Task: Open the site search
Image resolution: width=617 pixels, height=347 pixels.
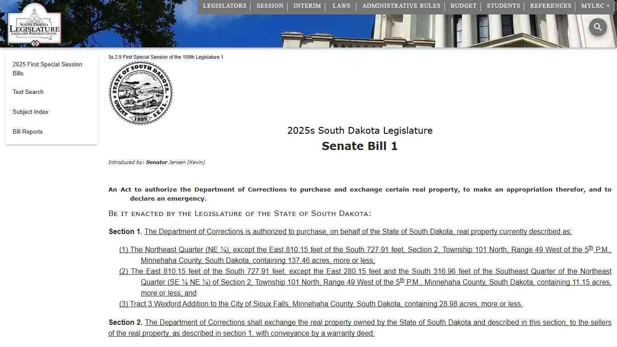Action: pos(598,27)
